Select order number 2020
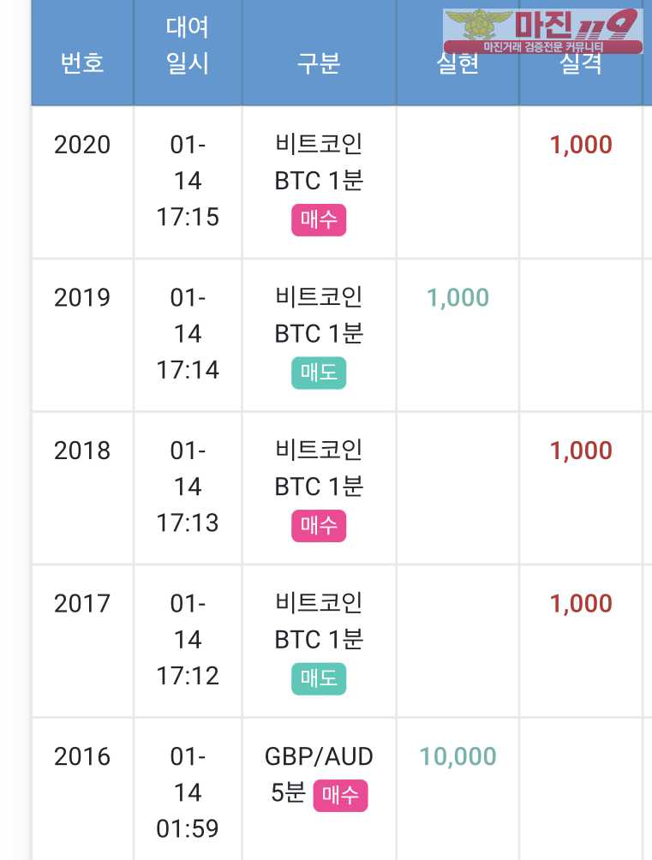 tap(82, 145)
